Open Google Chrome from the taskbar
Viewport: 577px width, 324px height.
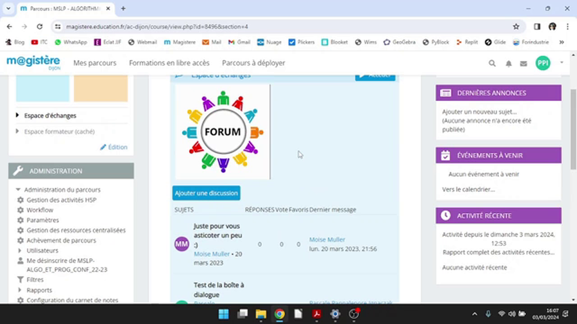[279, 314]
